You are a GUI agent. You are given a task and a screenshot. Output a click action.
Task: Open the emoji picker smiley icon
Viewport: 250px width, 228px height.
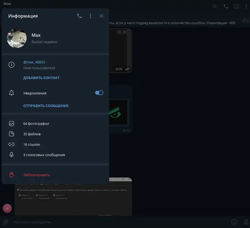(234, 222)
